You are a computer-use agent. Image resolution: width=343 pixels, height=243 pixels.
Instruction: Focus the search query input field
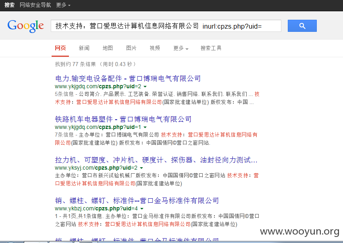tap(166, 26)
